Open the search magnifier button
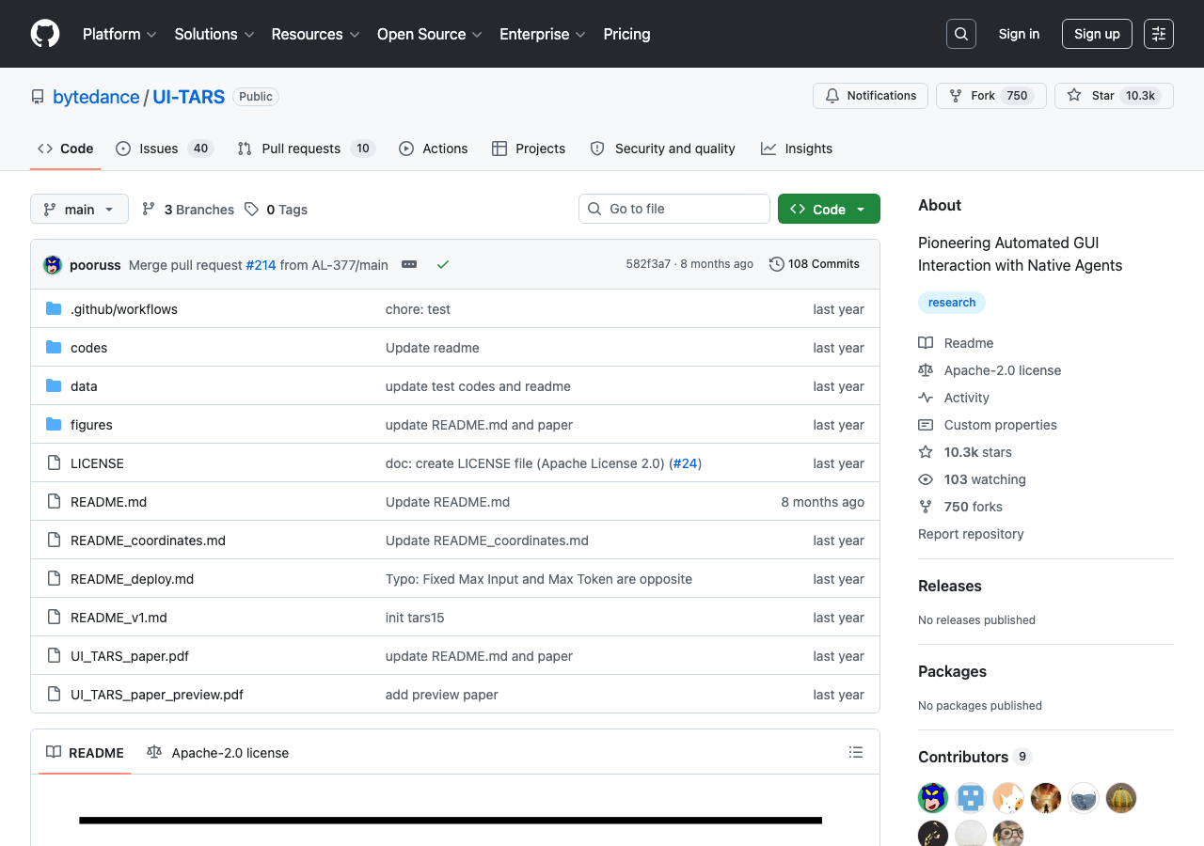Screen dimensions: 1204x846 [961, 34]
